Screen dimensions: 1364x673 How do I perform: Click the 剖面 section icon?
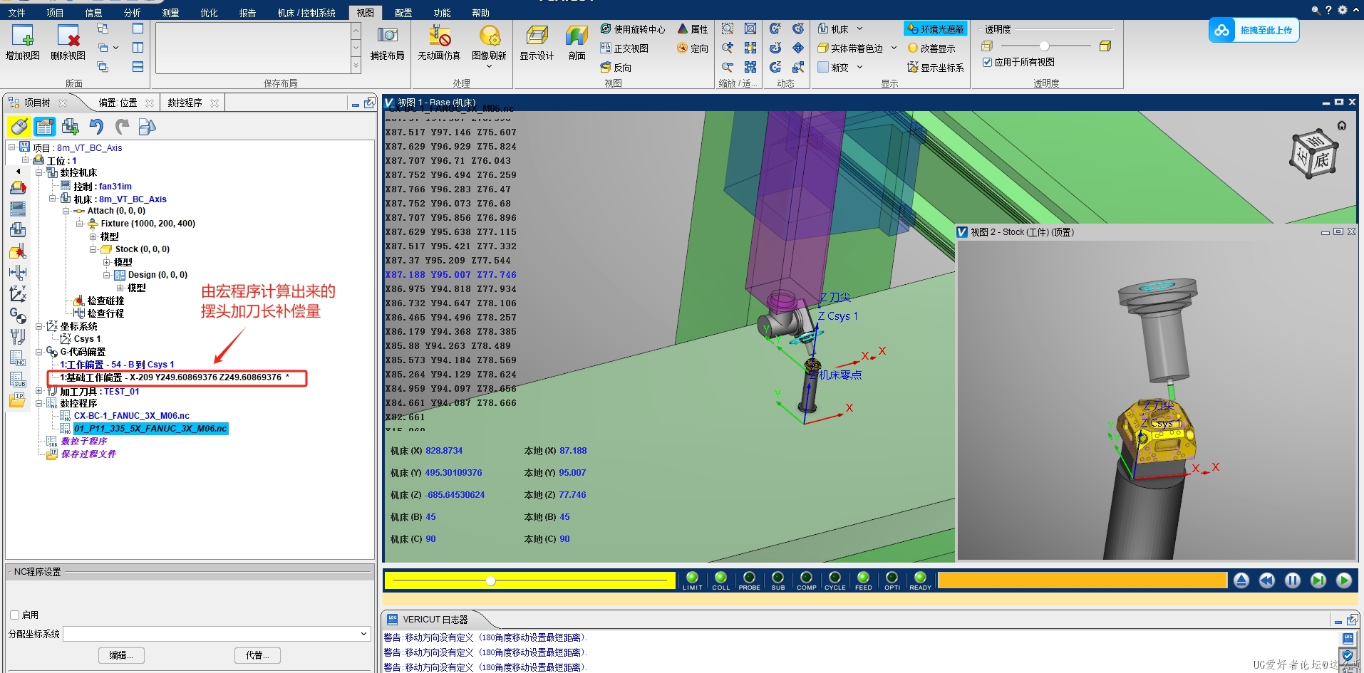tap(577, 36)
